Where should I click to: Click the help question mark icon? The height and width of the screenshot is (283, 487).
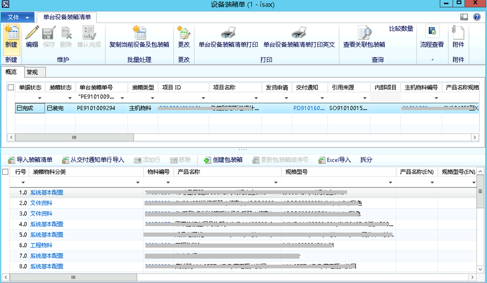pos(477,17)
